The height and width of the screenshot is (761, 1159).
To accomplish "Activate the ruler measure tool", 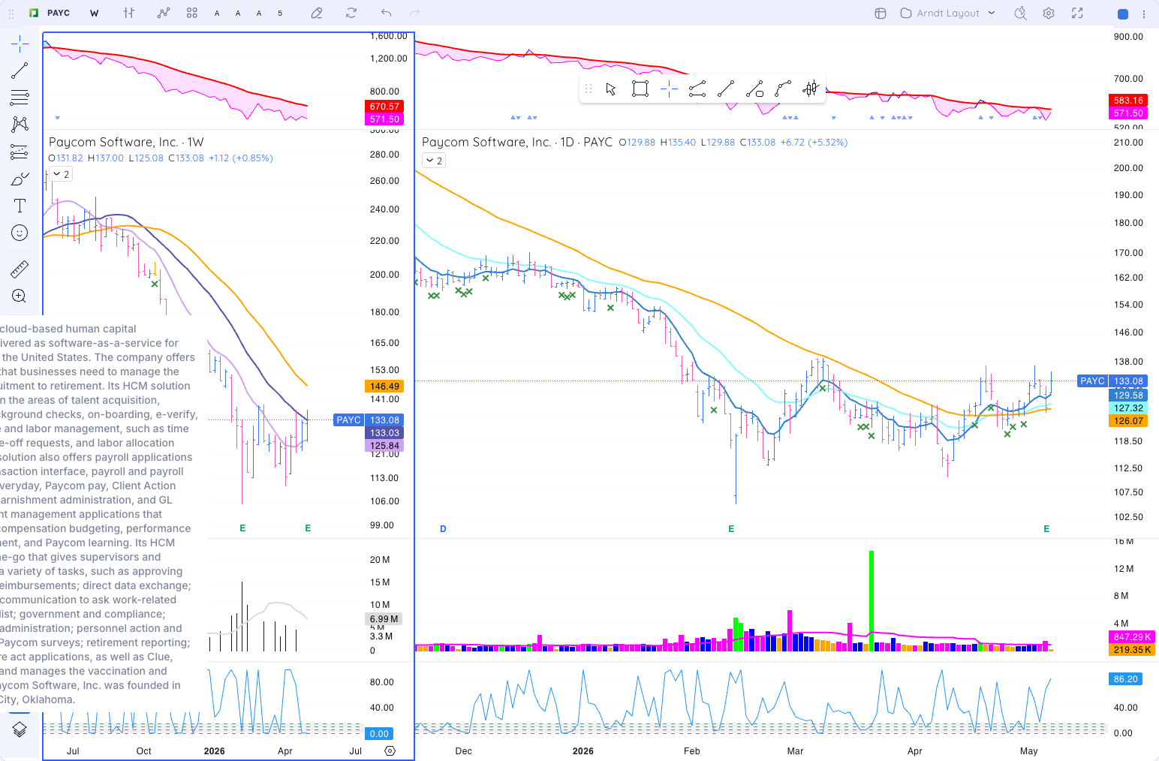I will coord(20,269).
